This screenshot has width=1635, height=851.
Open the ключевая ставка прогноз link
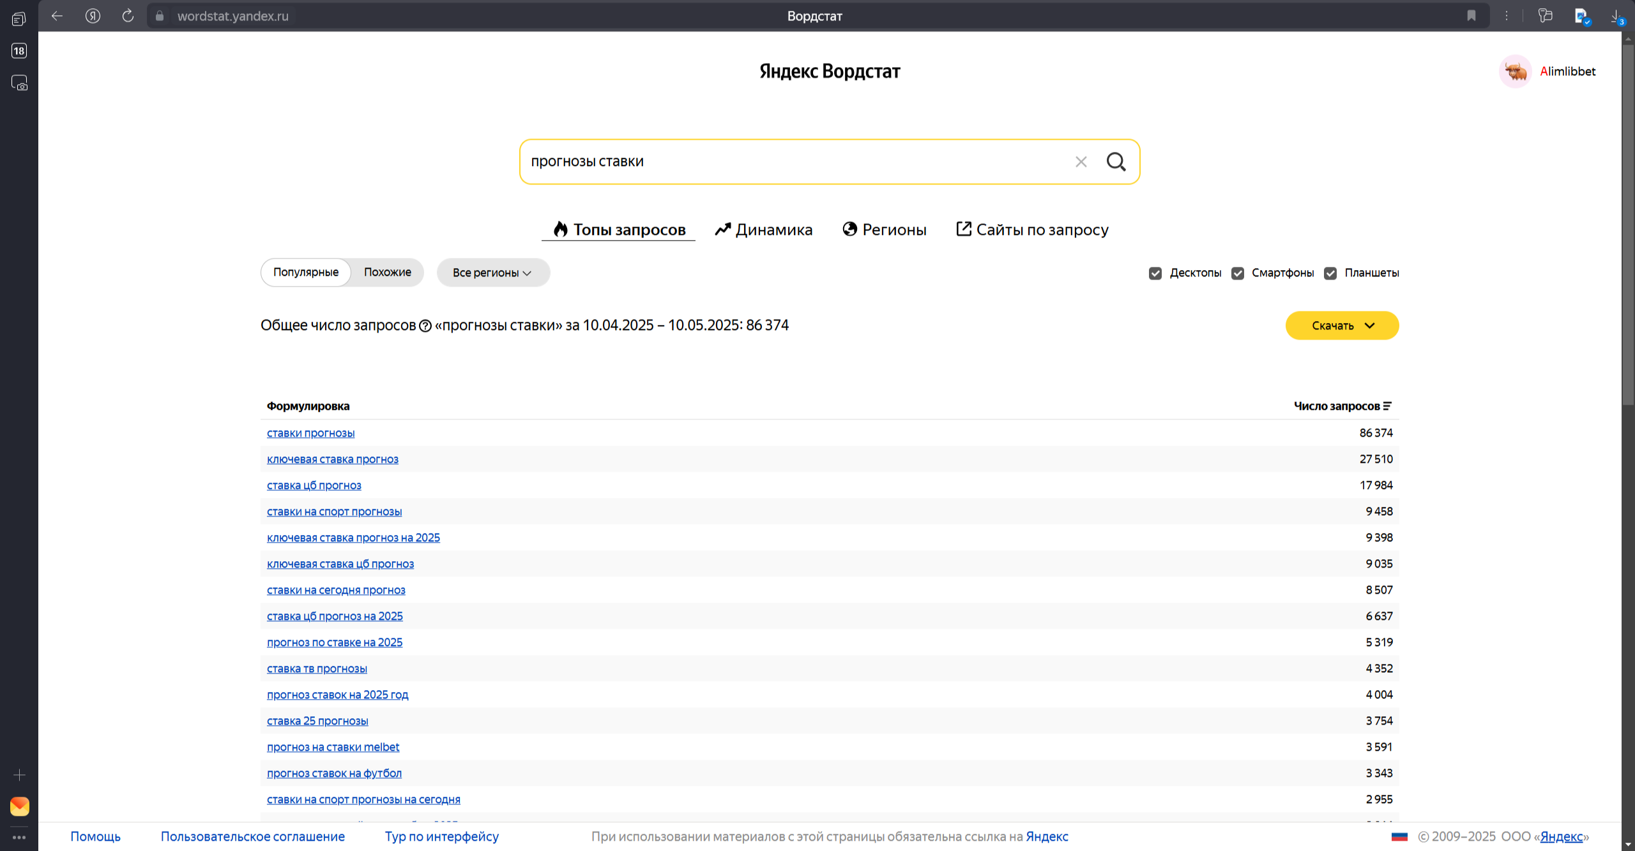pyautogui.click(x=332, y=459)
